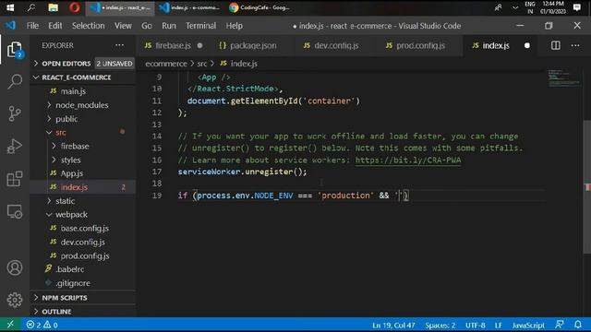The image size is (591, 332).
Task: Click VS Code logo in title bar
Action: click(x=10, y=26)
